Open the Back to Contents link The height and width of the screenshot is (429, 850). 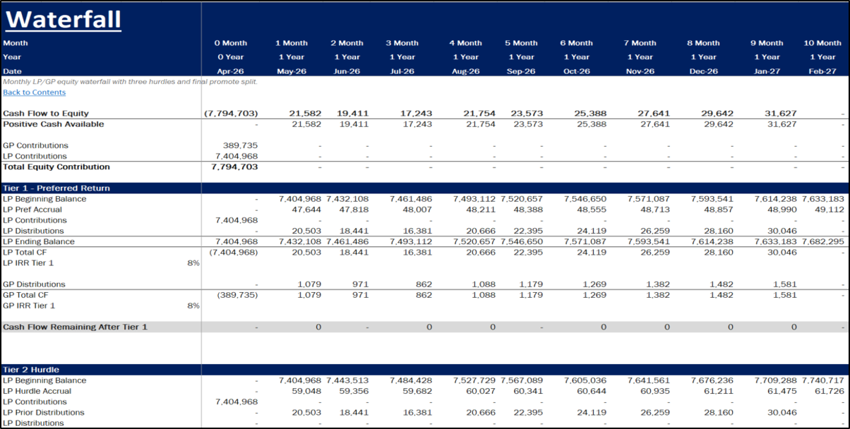[35, 92]
